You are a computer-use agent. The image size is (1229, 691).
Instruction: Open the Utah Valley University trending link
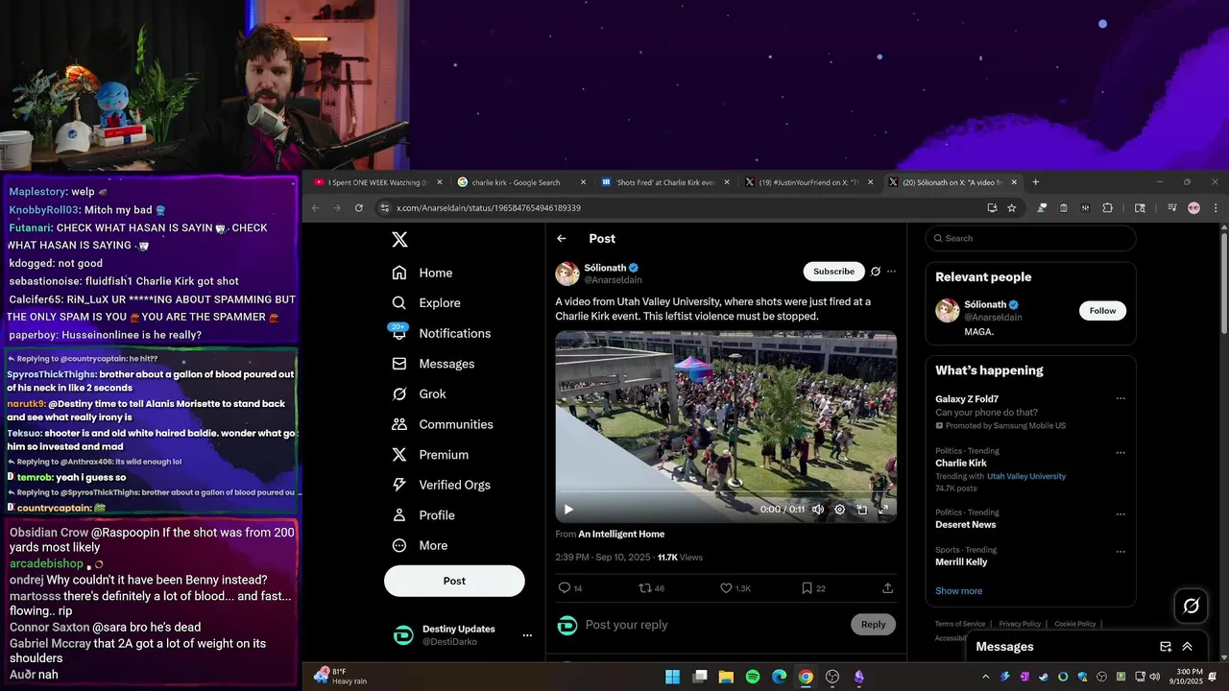pyautogui.click(x=1026, y=476)
